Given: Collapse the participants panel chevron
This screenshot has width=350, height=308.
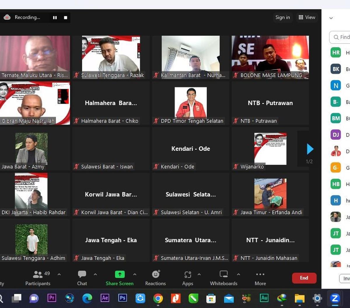Looking at the screenshot, I should 331,18.
